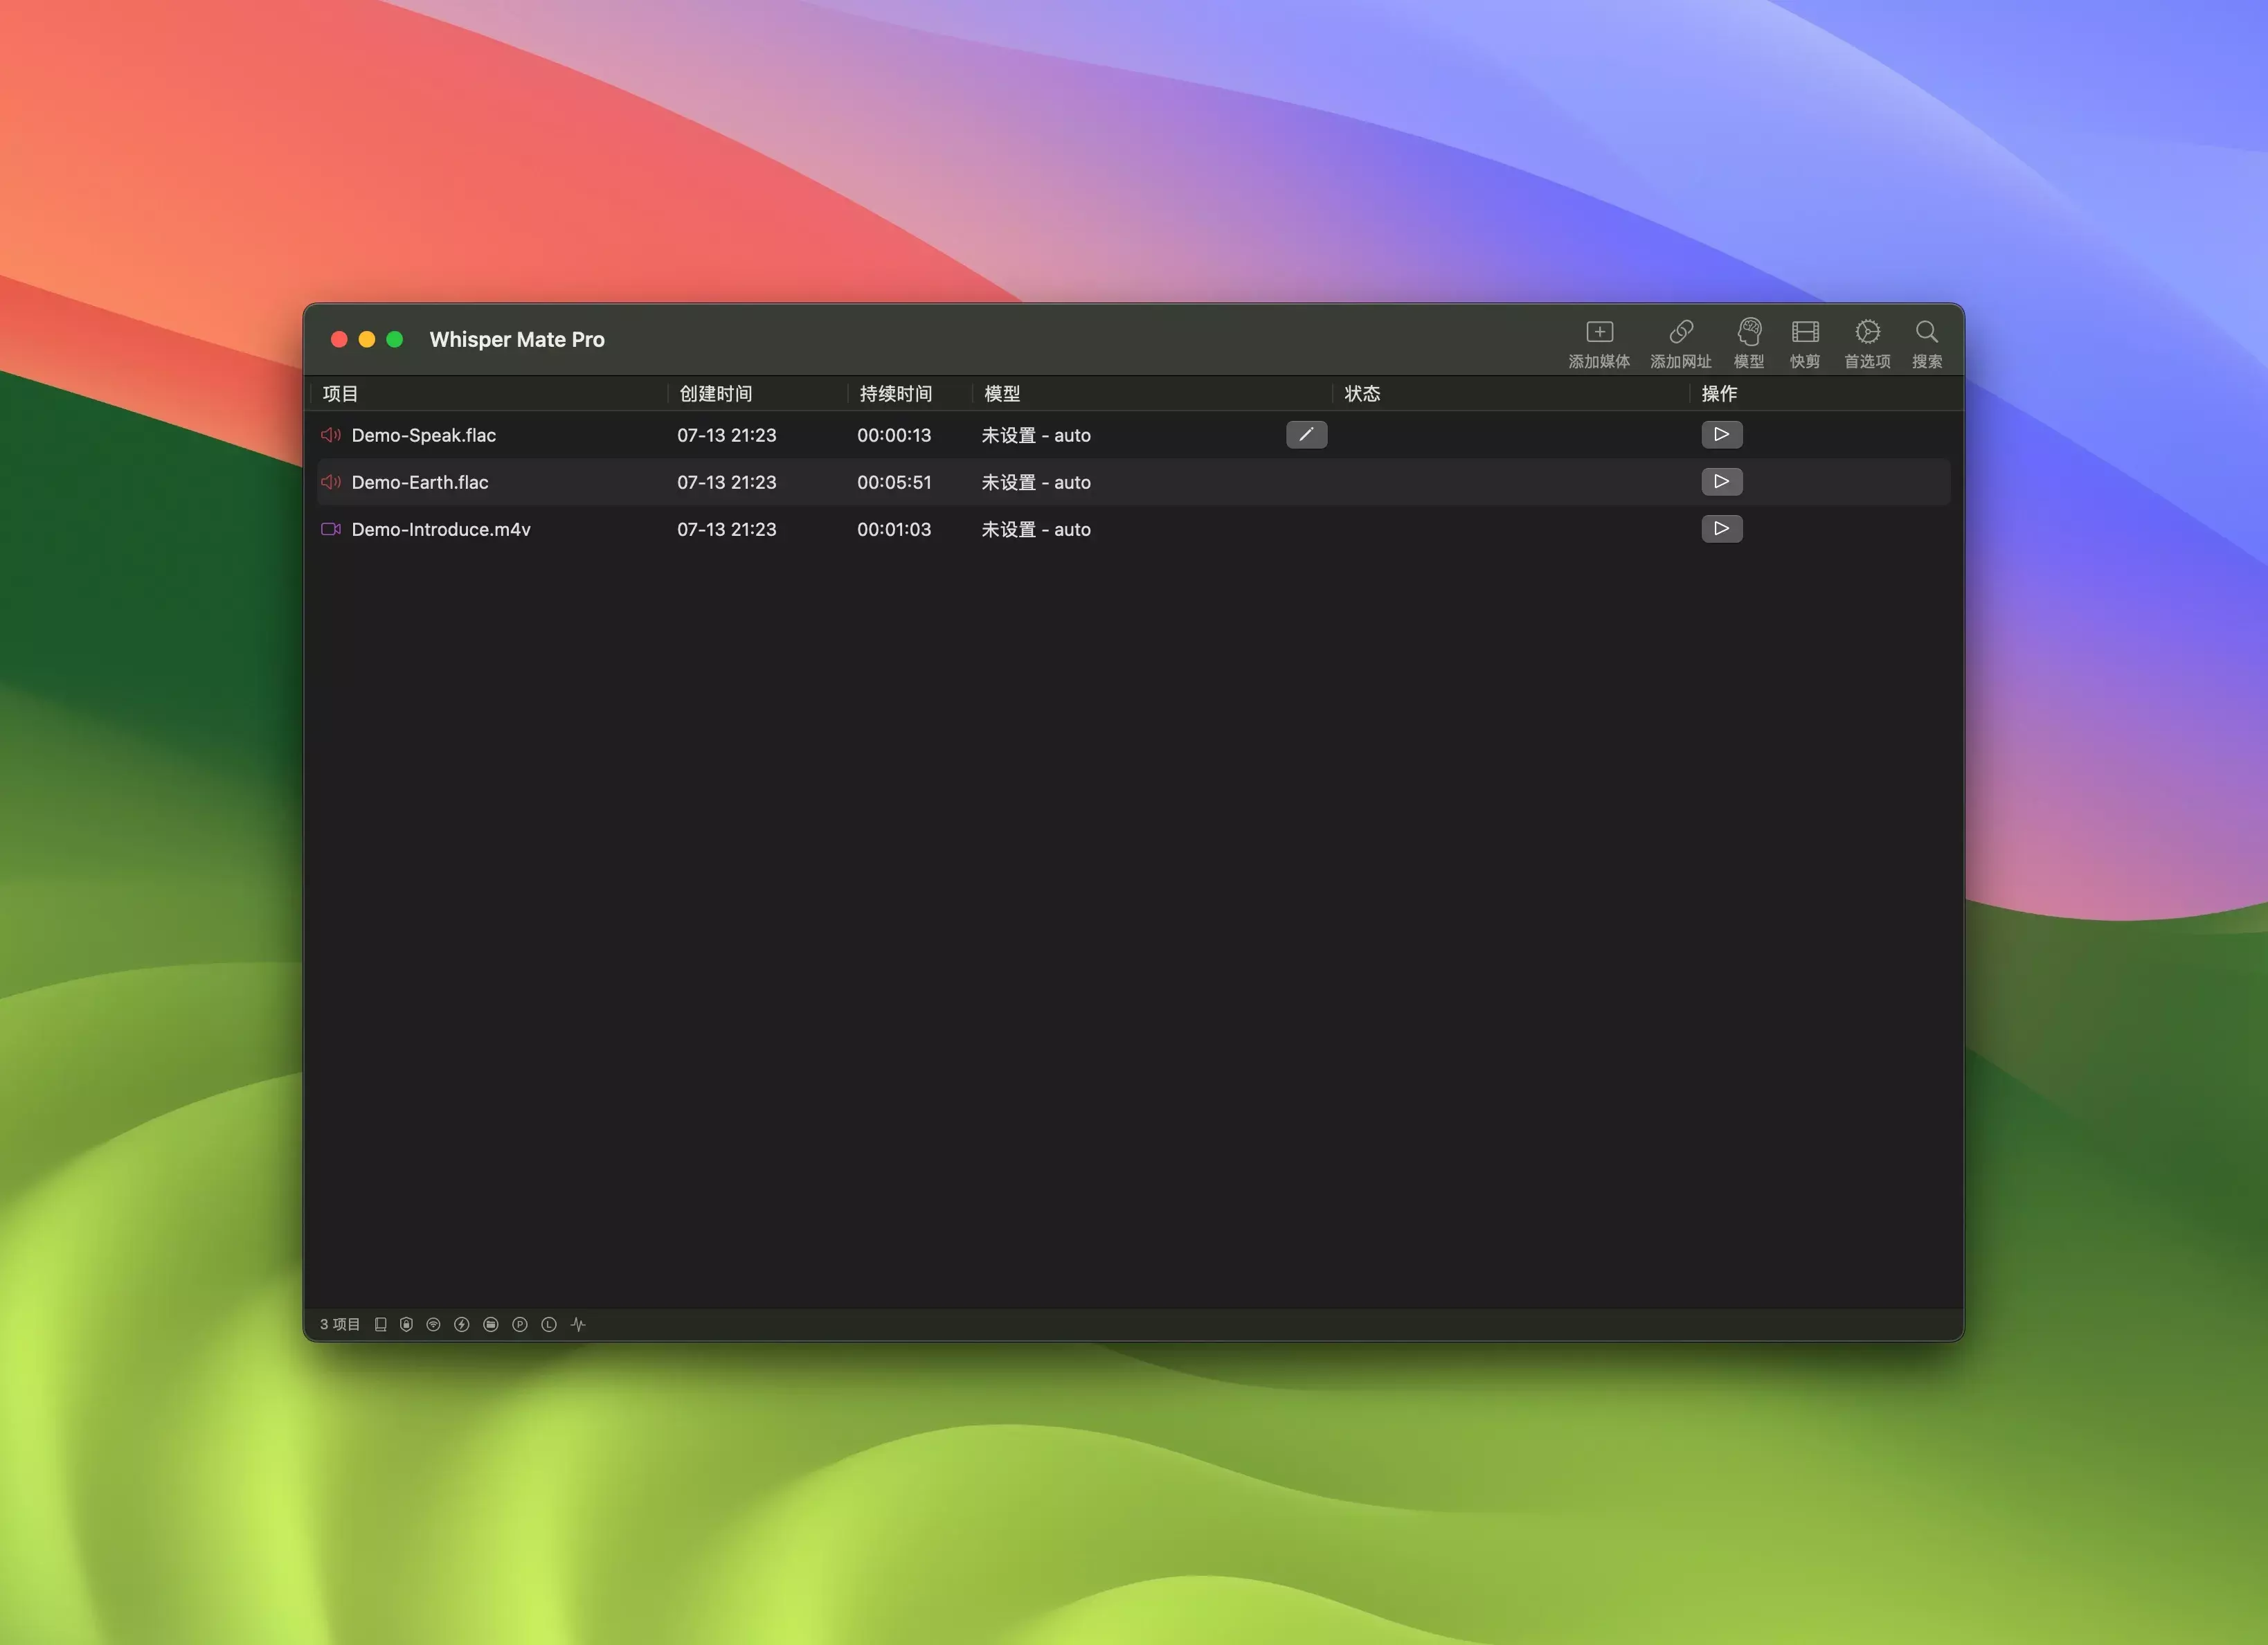Image resolution: width=2268 pixels, height=1645 pixels.
Task: Select the Demo-Earth.flac file entry
Action: pos(420,482)
